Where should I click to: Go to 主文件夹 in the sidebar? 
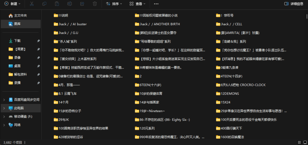[20, 15]
